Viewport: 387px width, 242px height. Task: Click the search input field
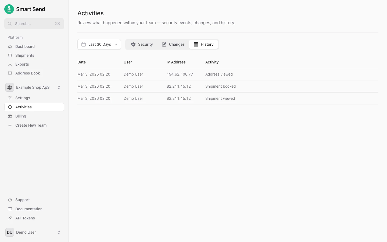(x=34, y=24)
